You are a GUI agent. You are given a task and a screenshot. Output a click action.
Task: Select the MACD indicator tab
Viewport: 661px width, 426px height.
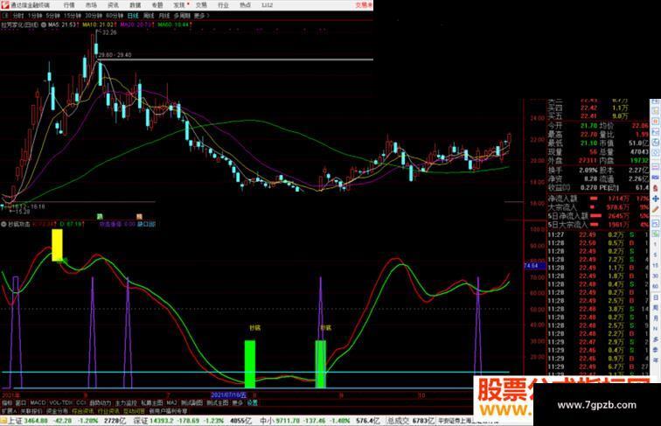38,402
